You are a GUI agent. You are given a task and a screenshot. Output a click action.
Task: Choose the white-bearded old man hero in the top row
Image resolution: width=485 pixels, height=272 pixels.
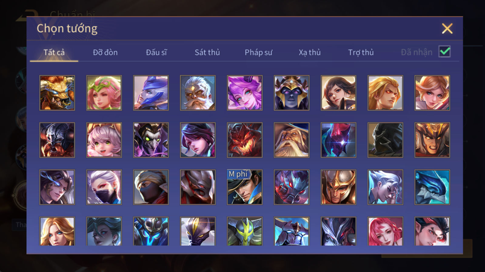click(198, 93)
